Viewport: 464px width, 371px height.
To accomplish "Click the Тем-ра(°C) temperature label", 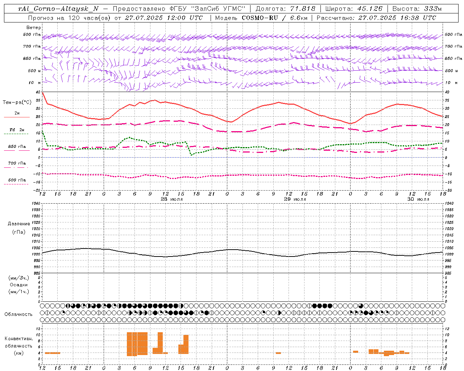I will [17, 103].
